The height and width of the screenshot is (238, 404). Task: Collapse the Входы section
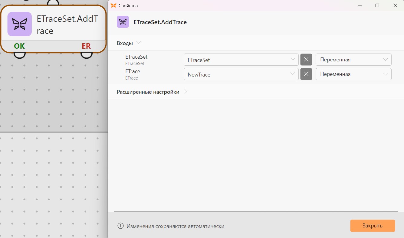click(x=138, y=43)
